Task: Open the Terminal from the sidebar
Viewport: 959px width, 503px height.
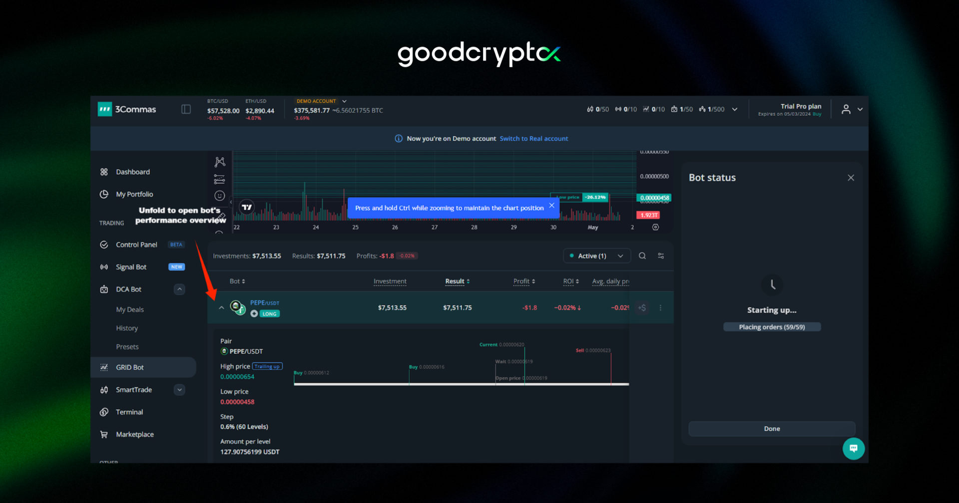Action: click(130, 412)
